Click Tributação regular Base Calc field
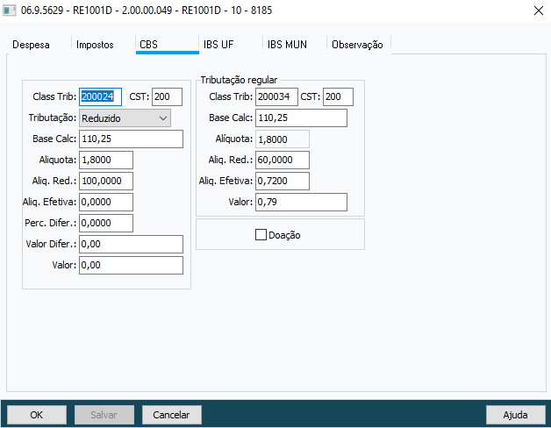 coord(301,118)
